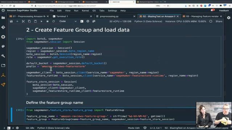Open the Command Palette sidebar icon

[3, 46]
